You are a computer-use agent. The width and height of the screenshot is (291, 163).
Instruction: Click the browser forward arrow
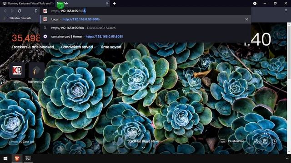point(12,11)
